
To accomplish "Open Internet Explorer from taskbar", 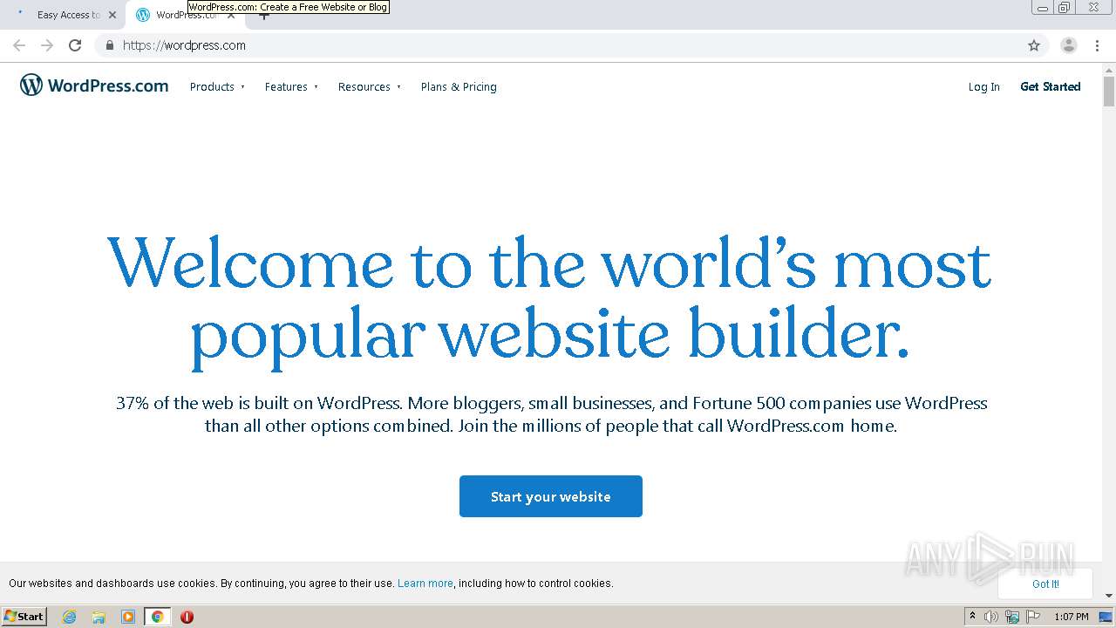I will pos(70,617).
